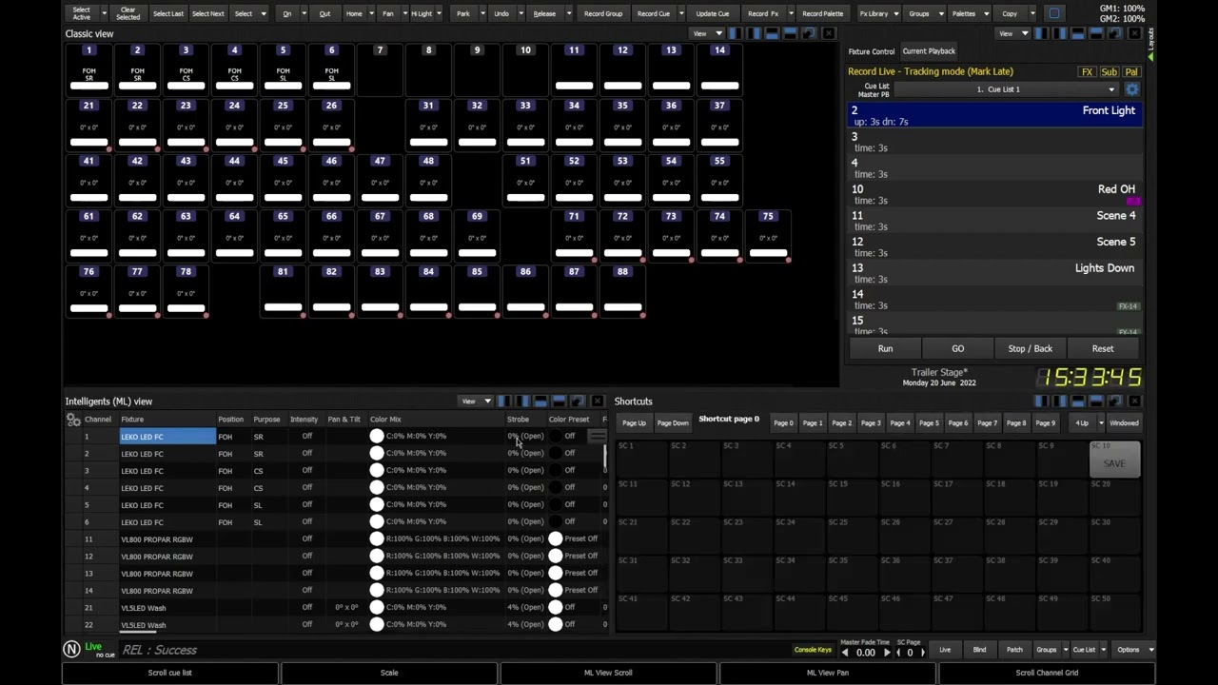Switch to the Fixture Control tab

pos(871,51)
